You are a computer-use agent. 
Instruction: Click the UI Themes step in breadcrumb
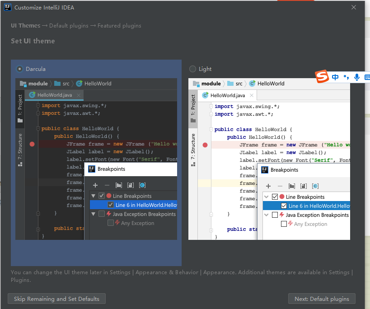(x=25, y=25)
